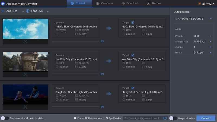Click the 'Output format' heading
Screen dimensions: 217x122
(182, 12)
